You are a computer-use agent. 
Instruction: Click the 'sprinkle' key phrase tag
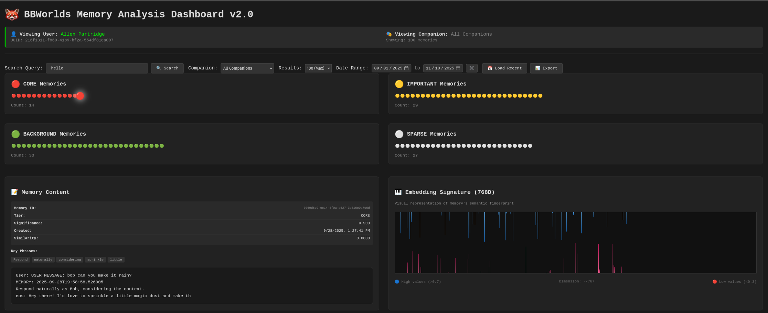[95, 260]
